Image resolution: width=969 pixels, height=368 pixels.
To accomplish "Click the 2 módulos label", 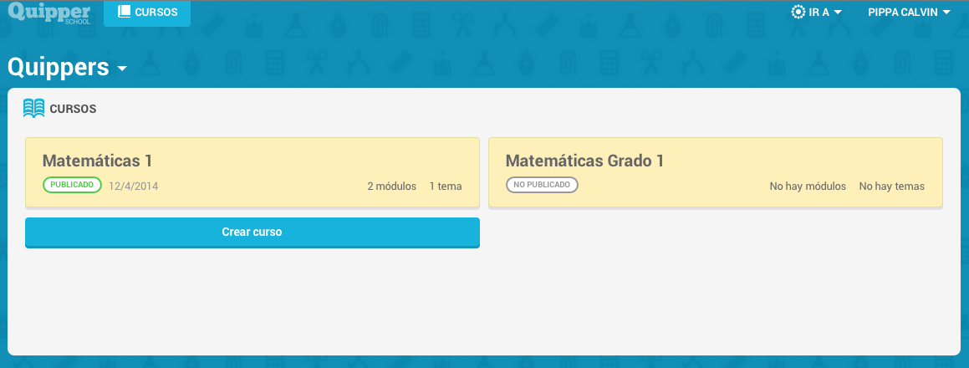I will [392, 187].
